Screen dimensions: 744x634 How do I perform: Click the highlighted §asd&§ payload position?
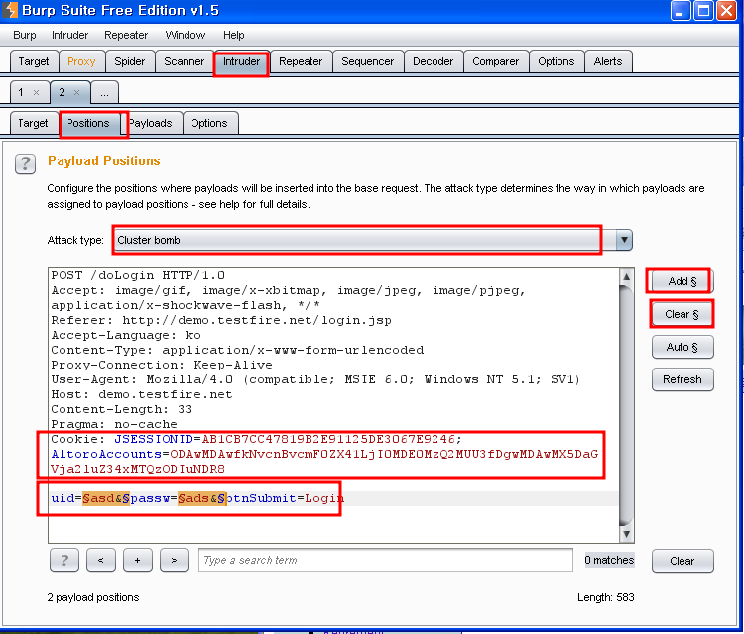[x=106, y=498]
